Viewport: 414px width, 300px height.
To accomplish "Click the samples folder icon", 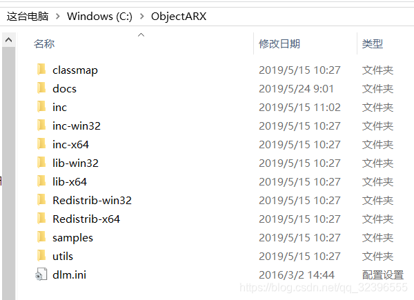I will coord(41,237).
